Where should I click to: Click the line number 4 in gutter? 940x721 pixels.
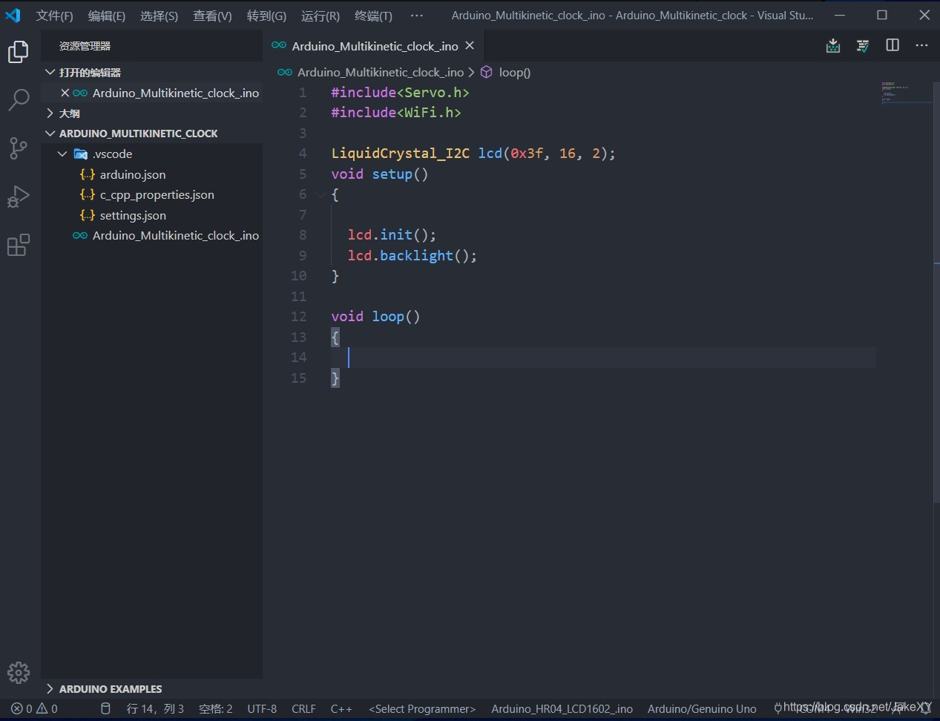(x=303, y=154)
